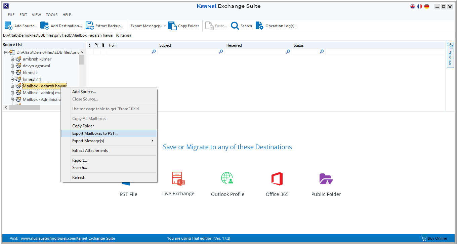Select Extract Attachments from the context menu

tap(90, 151)
